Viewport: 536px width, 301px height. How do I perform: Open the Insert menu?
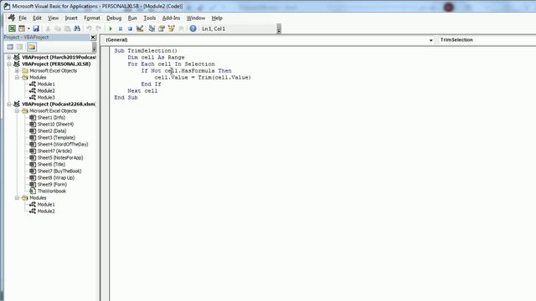pyautogui.click(x=71, y=18)
